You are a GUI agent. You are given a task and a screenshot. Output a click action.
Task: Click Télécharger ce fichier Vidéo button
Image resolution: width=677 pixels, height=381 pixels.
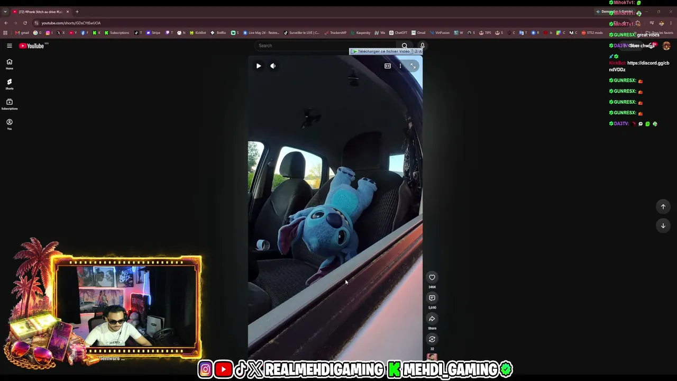382,51
